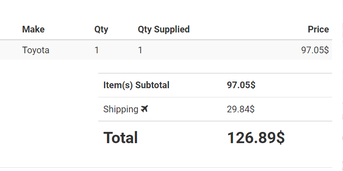This screenshot has width=343, height=171.
Task: Click the divider line above Item(s) Subtotal
Action: tap(215, 73)
